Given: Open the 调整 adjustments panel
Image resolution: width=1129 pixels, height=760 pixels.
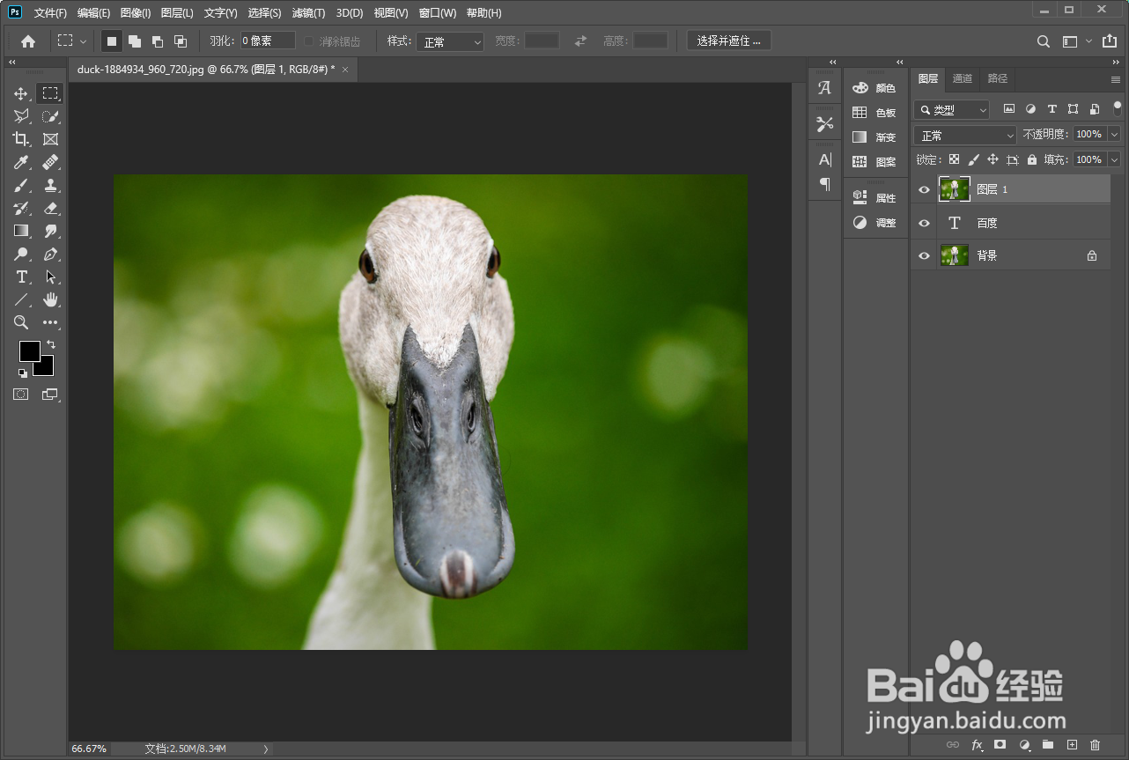Looking at the screenshot, I should coord(874,223).
